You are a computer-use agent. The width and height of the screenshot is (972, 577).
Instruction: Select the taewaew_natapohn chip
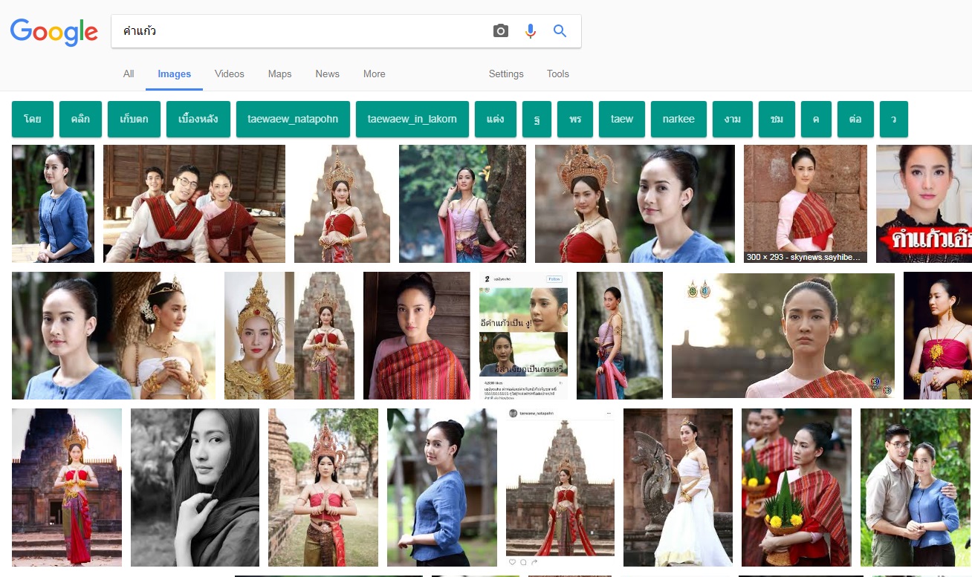293,119
